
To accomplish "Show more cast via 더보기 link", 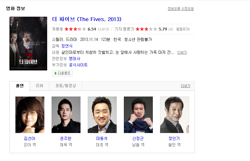I will [x=186, y=86].
